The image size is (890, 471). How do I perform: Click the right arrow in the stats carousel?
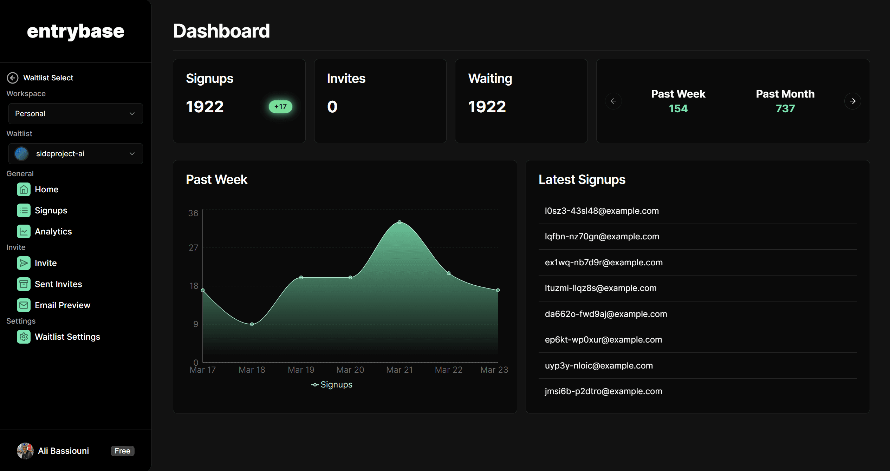point(852,101)
